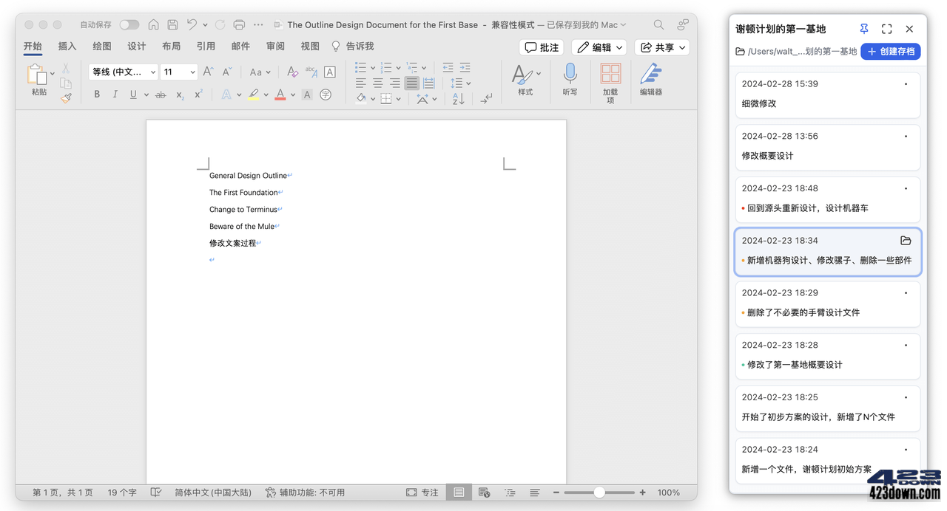Image resolution: width=947 pixels, height=511 pixels.
Task: Open the 审阅 ribbon tab
Action: pos(275,47)
